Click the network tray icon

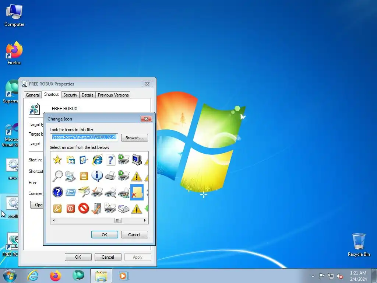[x=331, y=276]
